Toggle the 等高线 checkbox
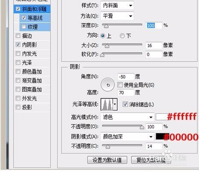This screenshot has height=172, width=199. point(24,18)
